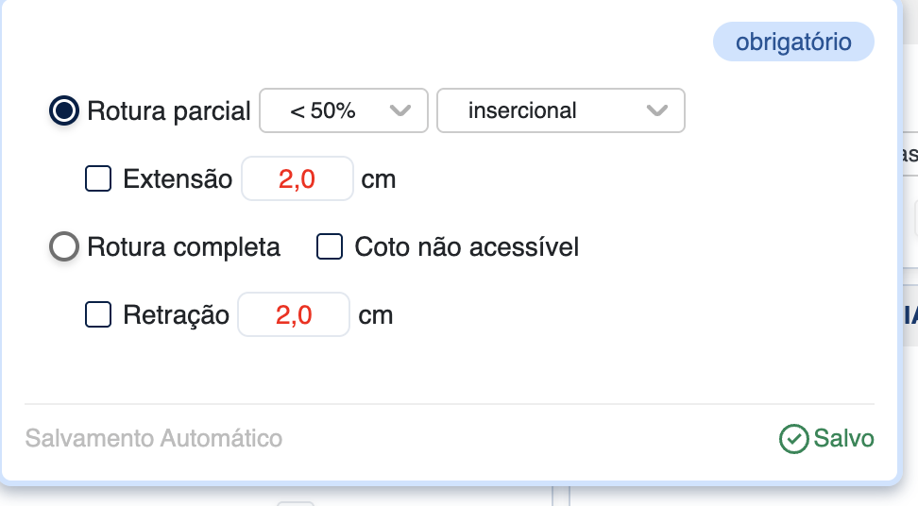Screen dimensions: 918x506
Task: Select the Rotura parcial radio button
Action: click(x=64, y=110)
